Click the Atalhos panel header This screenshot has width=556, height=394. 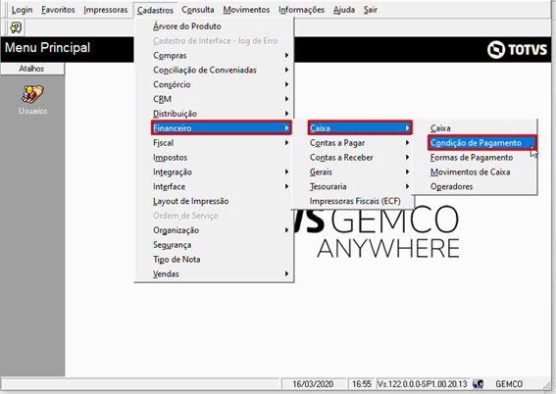pyautogui.click(x=32, y=69)
